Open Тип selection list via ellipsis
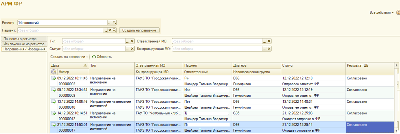This screenshot has height=134, width=400. coord(128,41)
